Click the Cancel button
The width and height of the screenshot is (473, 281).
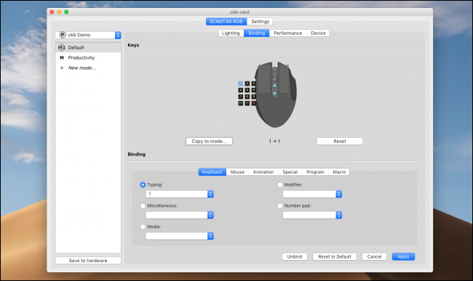[374, 256]
